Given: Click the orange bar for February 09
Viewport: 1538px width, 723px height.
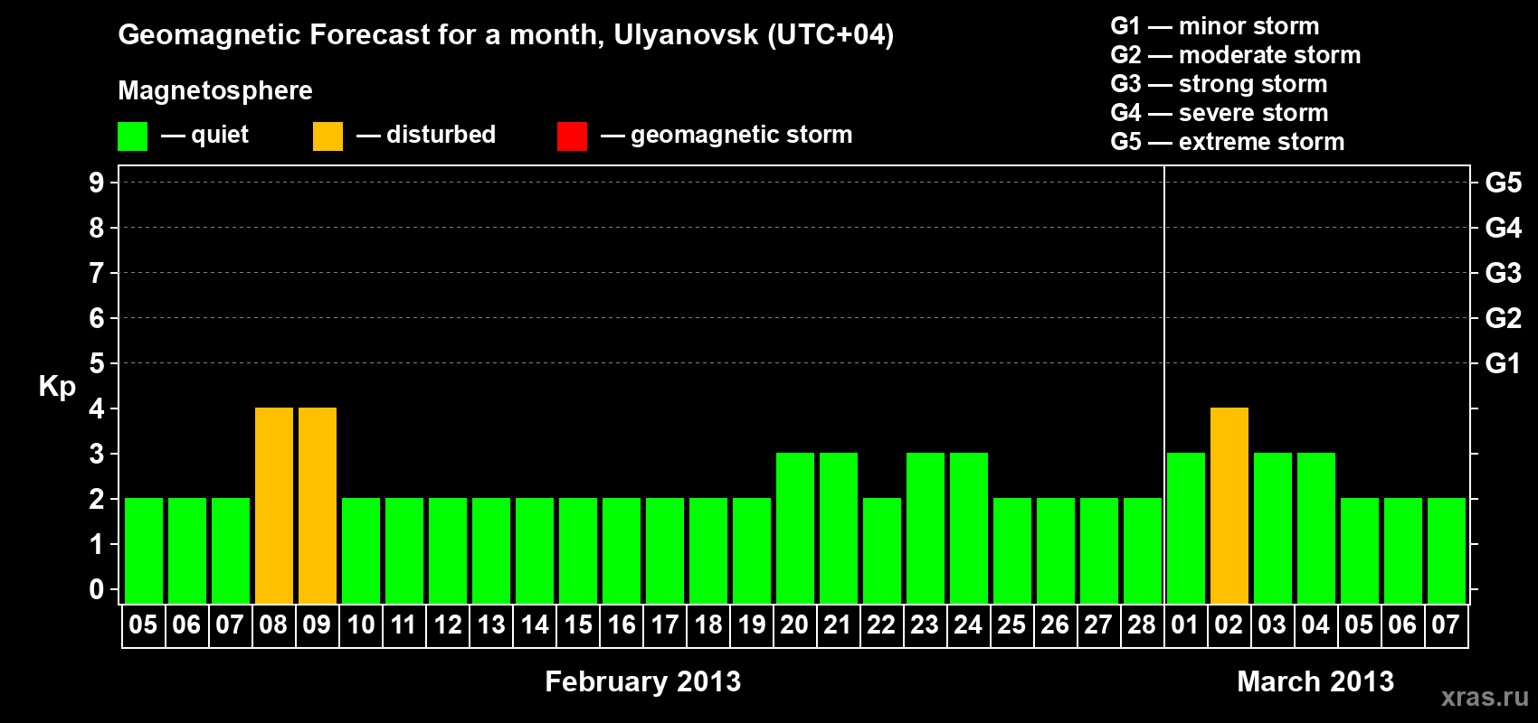Looking at the screenshot, I should pyautogui.click(x=318, y=505).
